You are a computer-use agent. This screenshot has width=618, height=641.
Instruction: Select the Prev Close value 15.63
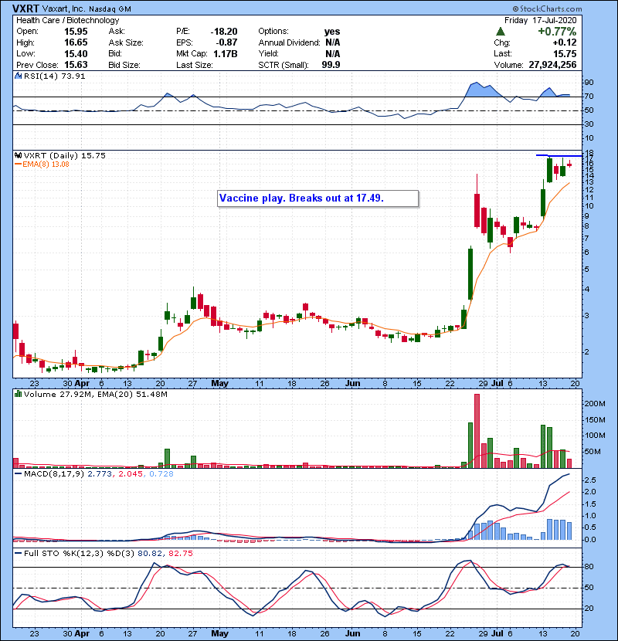click(x=76, y=65)
